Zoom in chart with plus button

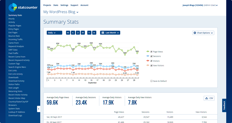click(94, 33)
